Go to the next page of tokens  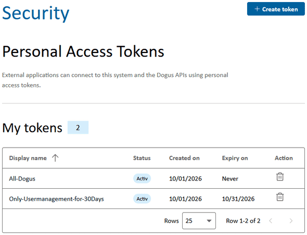[x=291, y=221]
